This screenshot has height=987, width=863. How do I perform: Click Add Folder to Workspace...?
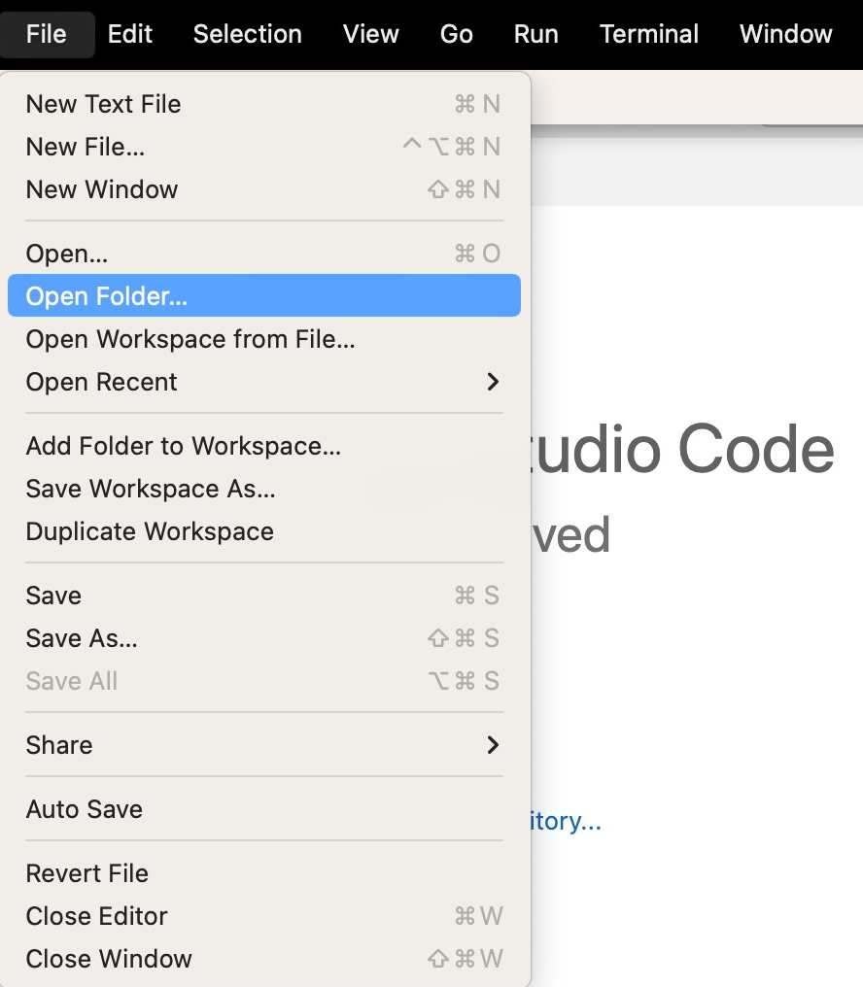coord(184,446)
